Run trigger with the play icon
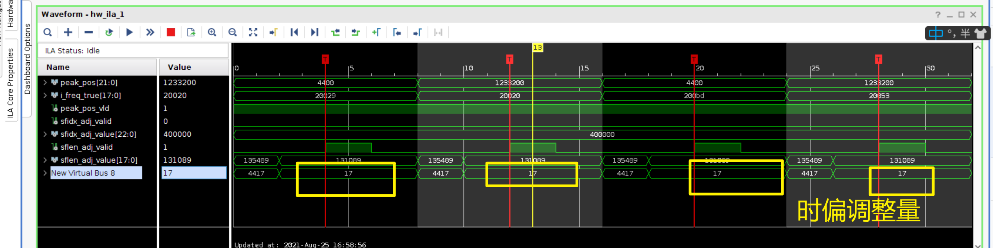 (130, 32)
